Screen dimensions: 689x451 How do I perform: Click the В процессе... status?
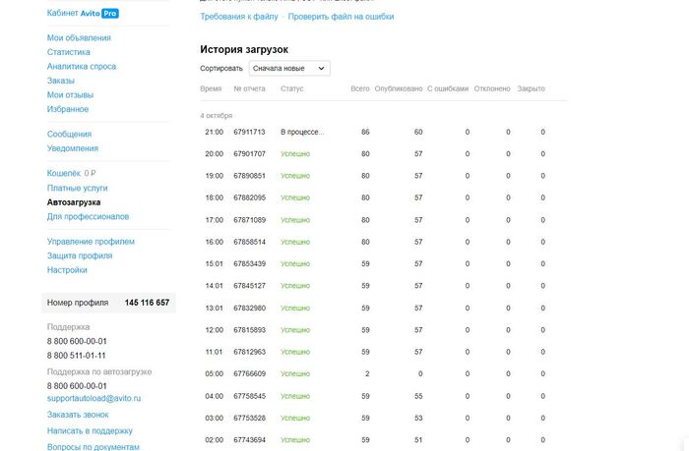coord(302,132)
